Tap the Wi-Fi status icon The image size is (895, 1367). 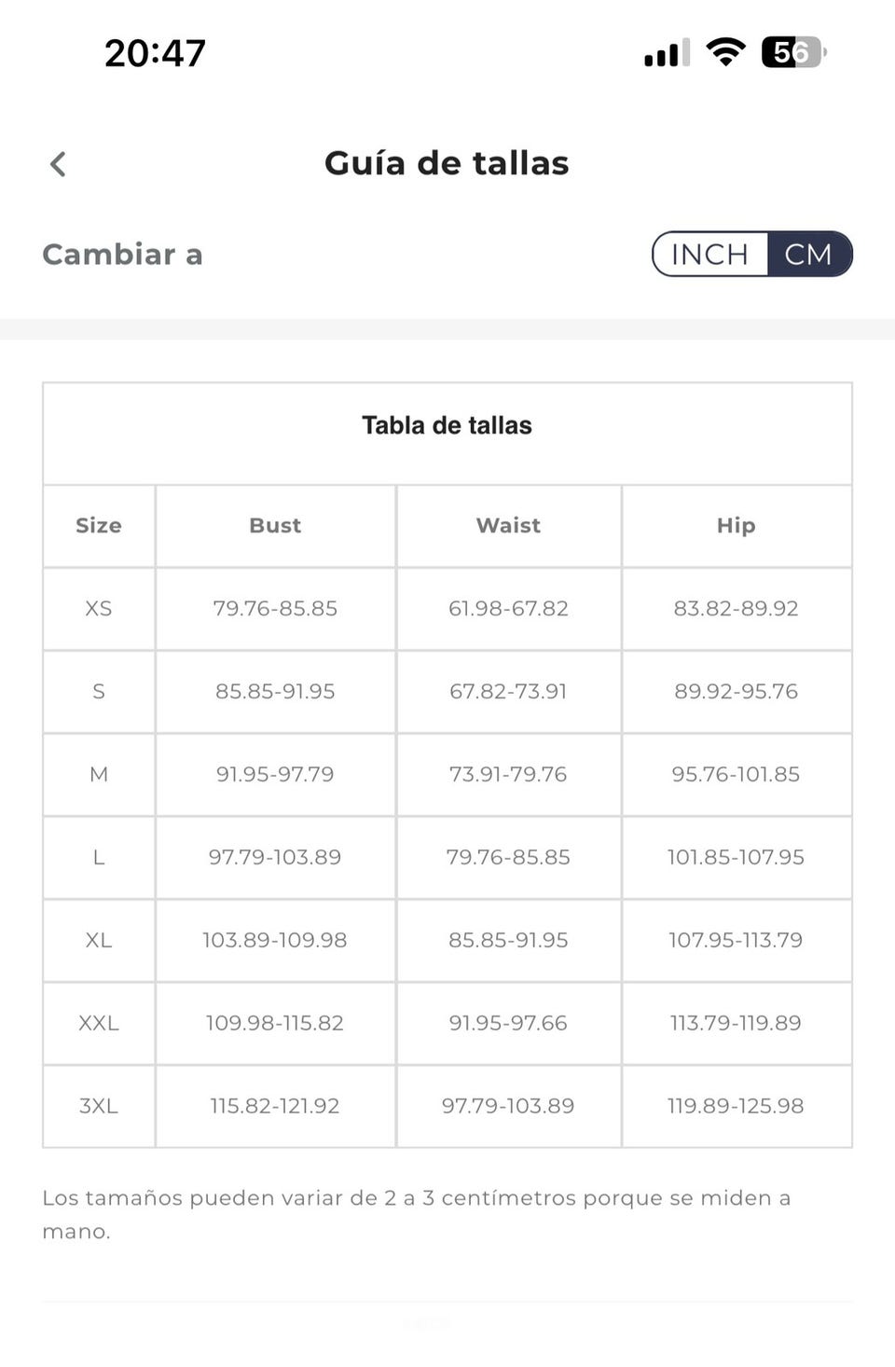[x=725, y=51]
